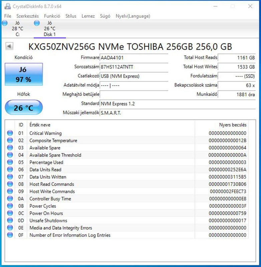The image size is (261, 267).
Task: Click raw value 0000000252E6A
Action: [x=228, y=170]
